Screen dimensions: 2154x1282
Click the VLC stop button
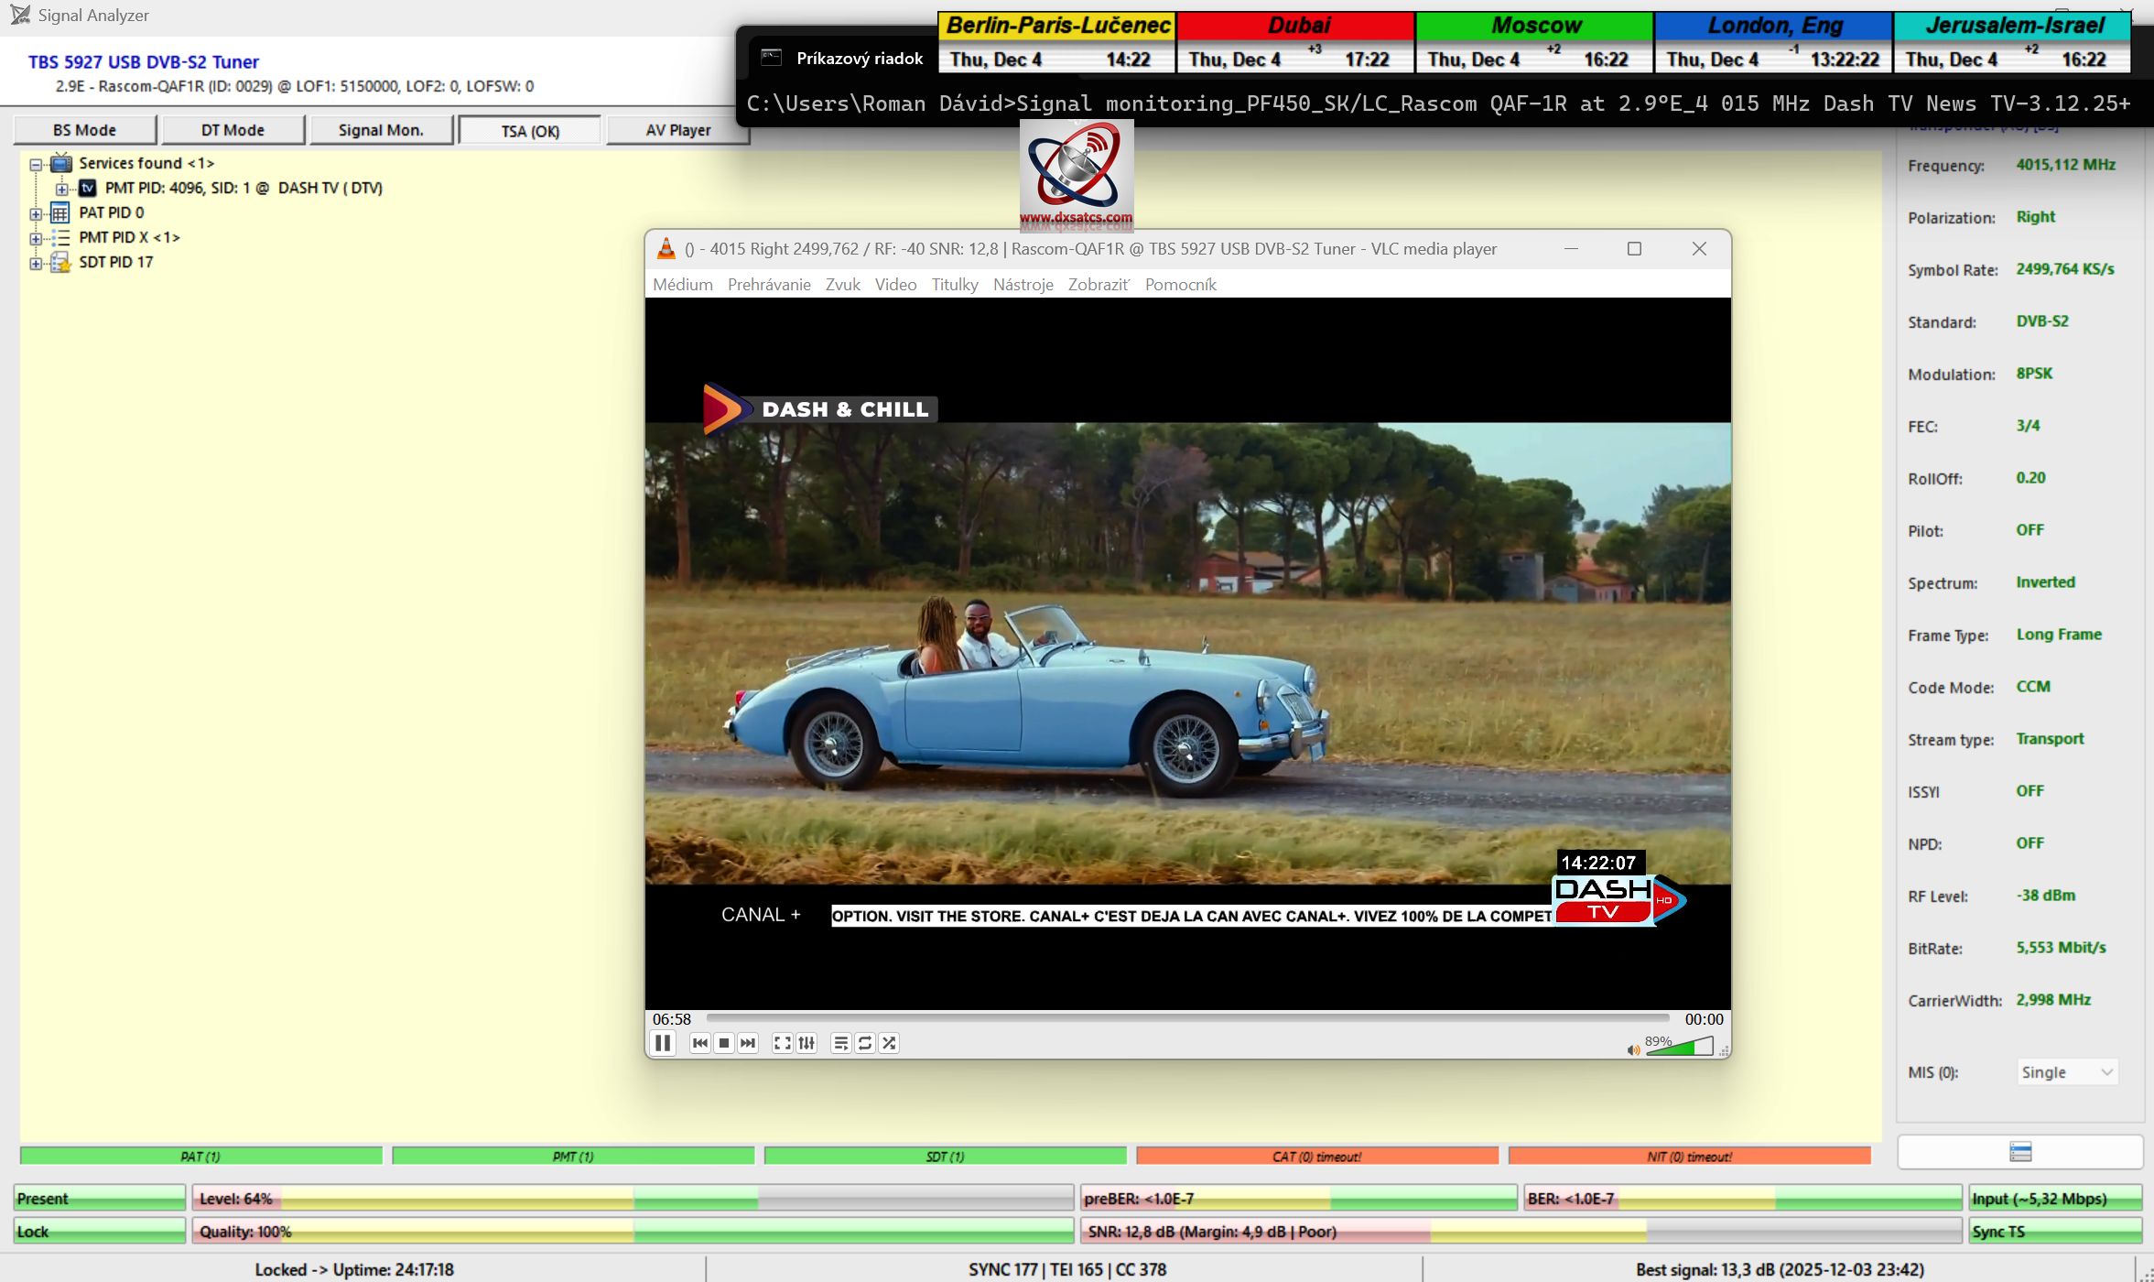click(x=724, y=1043)
